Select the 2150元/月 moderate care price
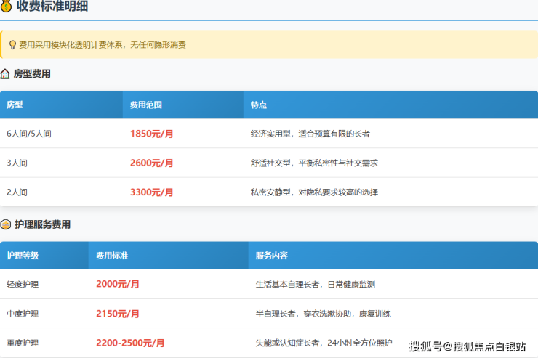Image resolution: width=538 pixels, height=358 pixels. point(117,314)
